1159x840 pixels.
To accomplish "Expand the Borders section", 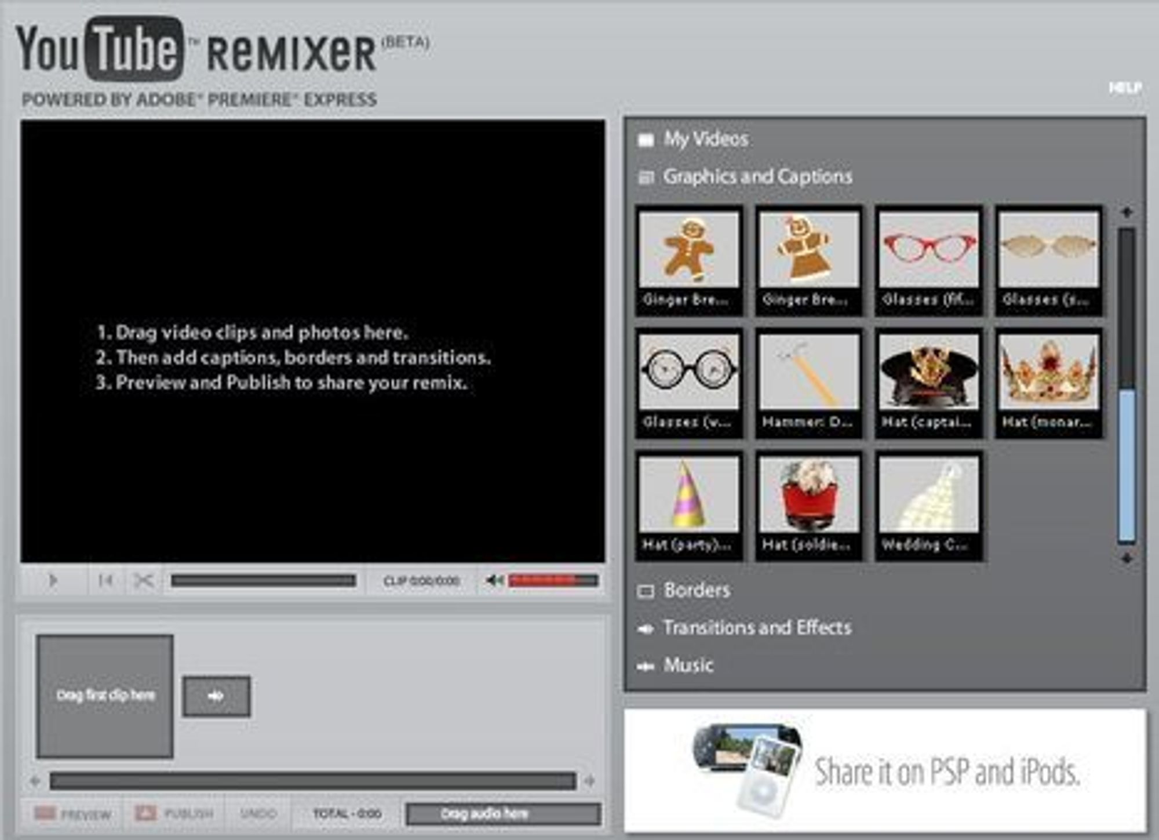I will [x=697, y=590].
